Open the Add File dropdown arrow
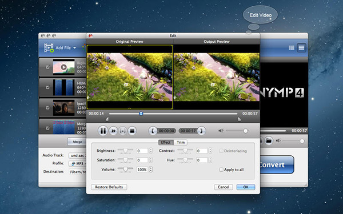 point(74,48)
